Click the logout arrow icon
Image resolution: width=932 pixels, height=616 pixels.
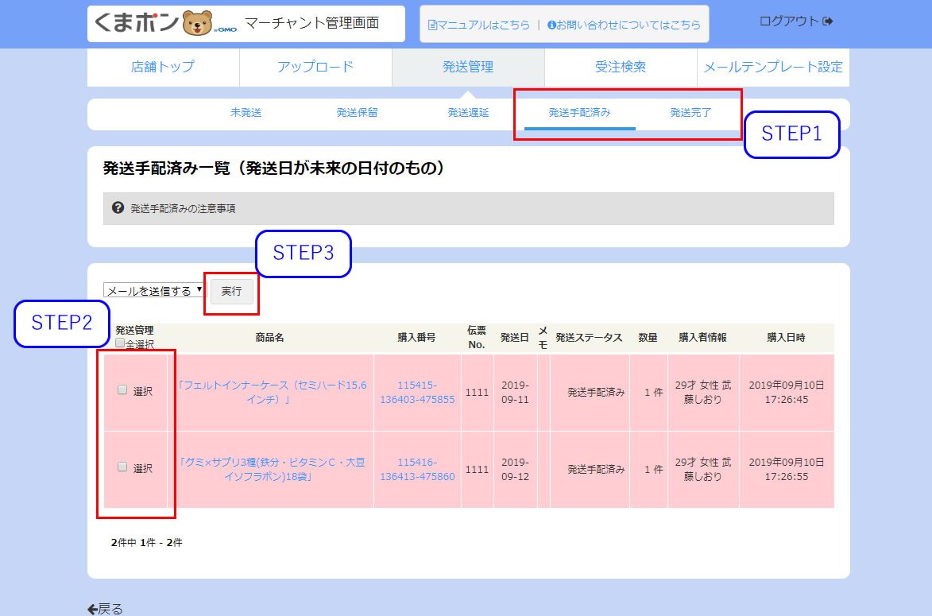(828, 21)
